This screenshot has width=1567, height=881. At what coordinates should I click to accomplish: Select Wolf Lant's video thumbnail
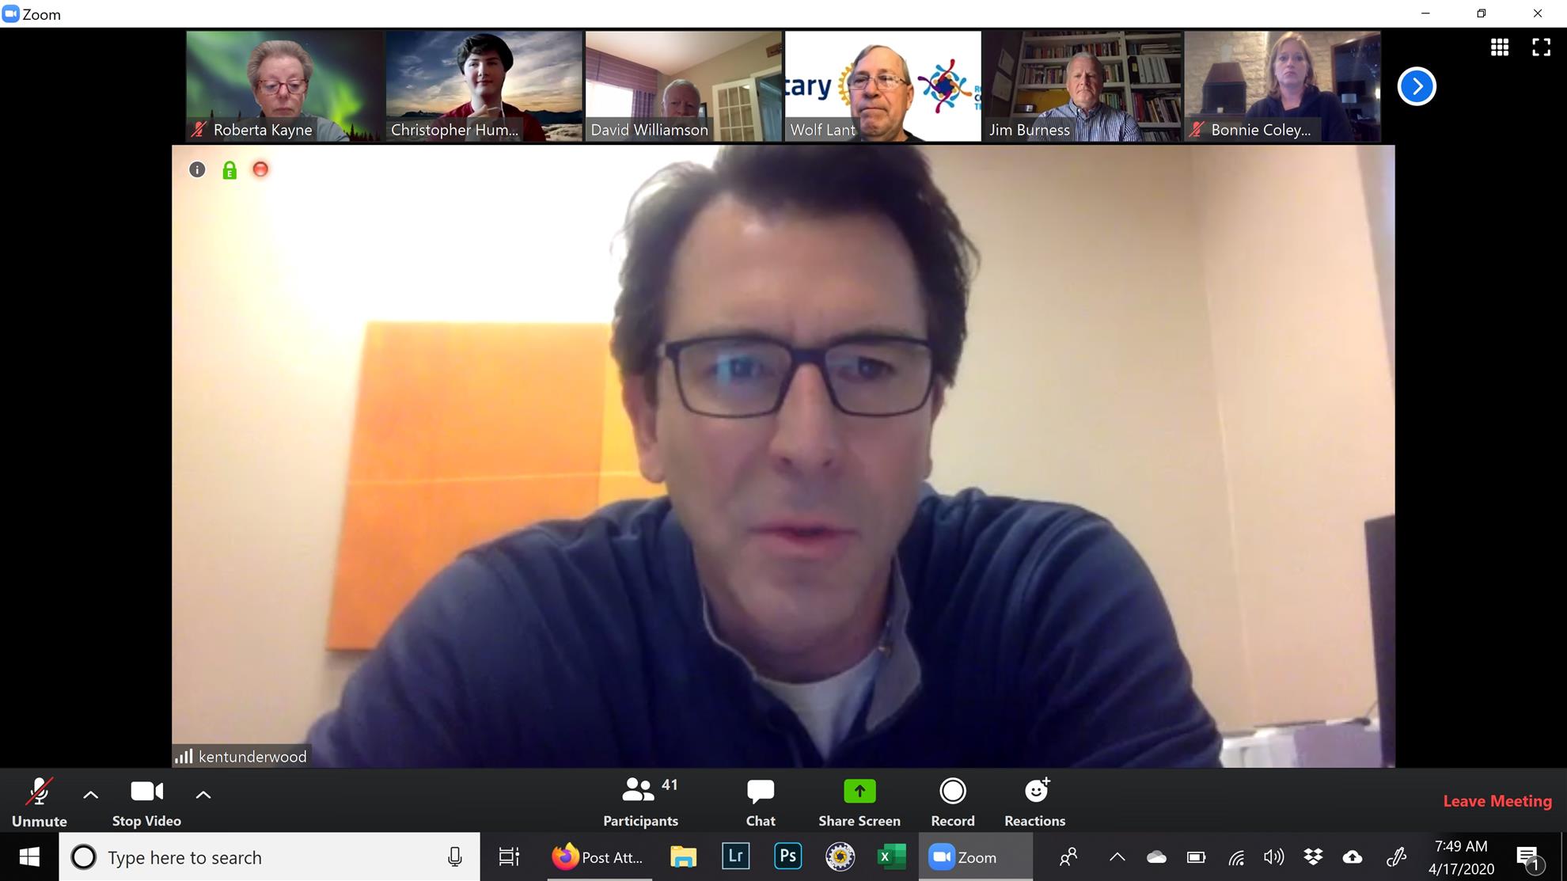pyautogui.click(x=882, y=86)
